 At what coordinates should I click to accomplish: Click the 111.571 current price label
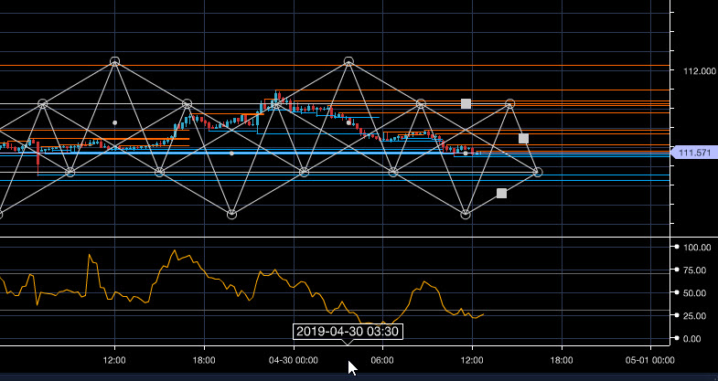692,153
